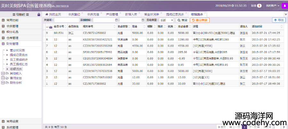
Task: Click the double-chevron tab overflow icon
Action: pos(285,14)
